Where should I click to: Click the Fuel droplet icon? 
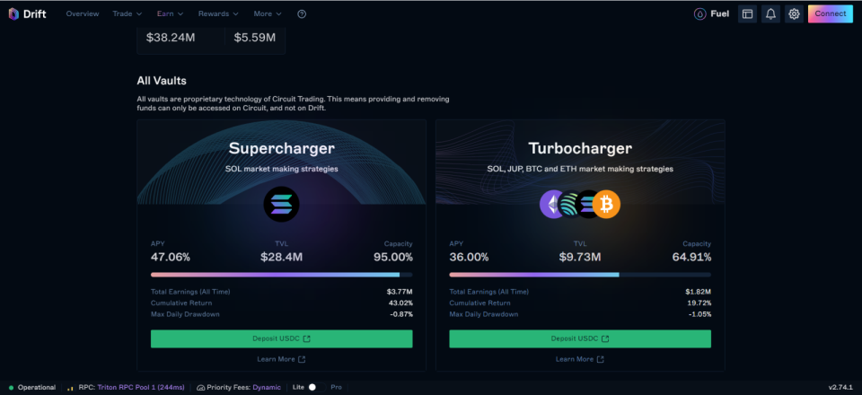[x=699, y=13]
